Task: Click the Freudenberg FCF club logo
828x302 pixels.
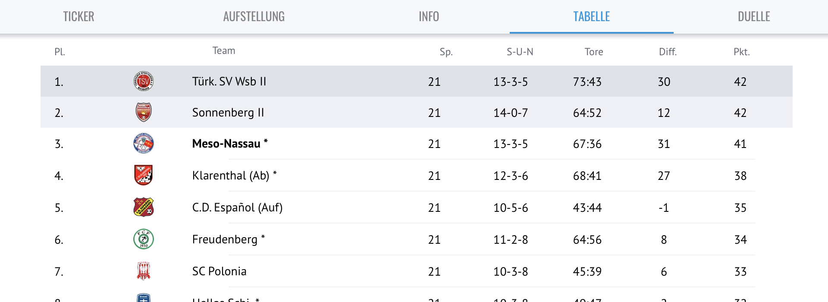Action: [x=144, y=239]
